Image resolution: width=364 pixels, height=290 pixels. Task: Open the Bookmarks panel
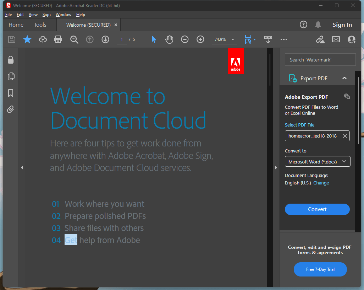tap(11, 93)
